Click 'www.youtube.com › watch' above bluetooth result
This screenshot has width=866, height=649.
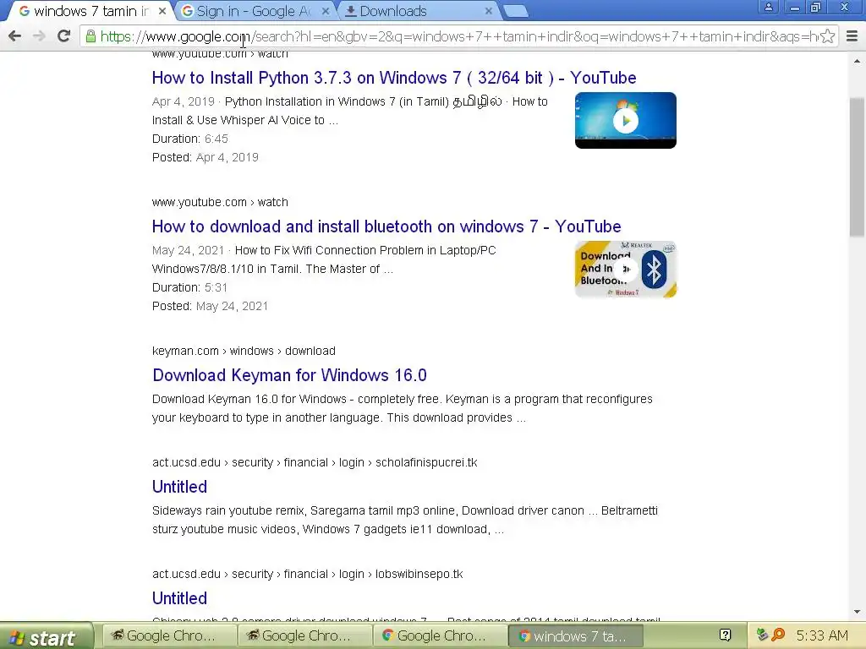[x=220, y=202]
